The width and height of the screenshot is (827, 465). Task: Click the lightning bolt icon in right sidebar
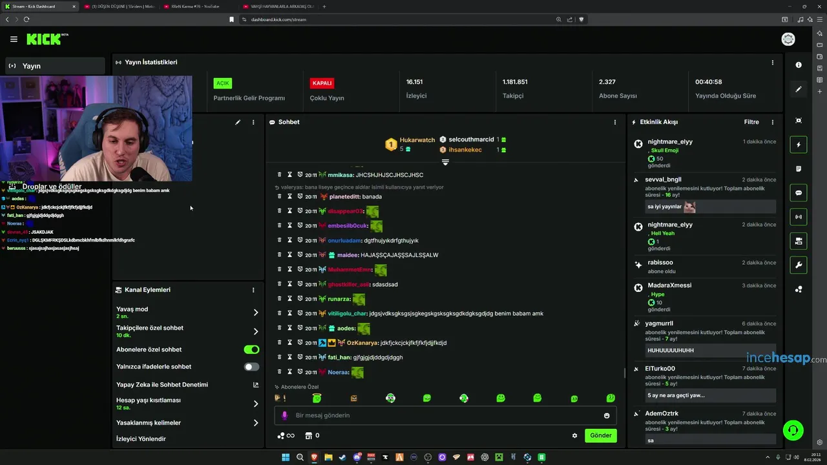(x=799, y=145)
